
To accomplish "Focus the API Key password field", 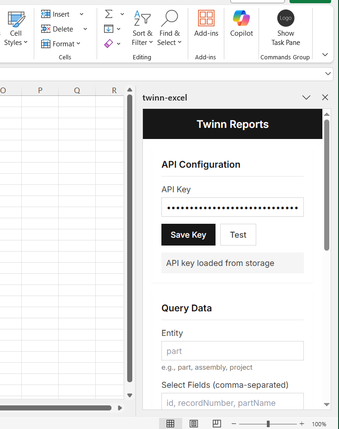I will point(233,207).
